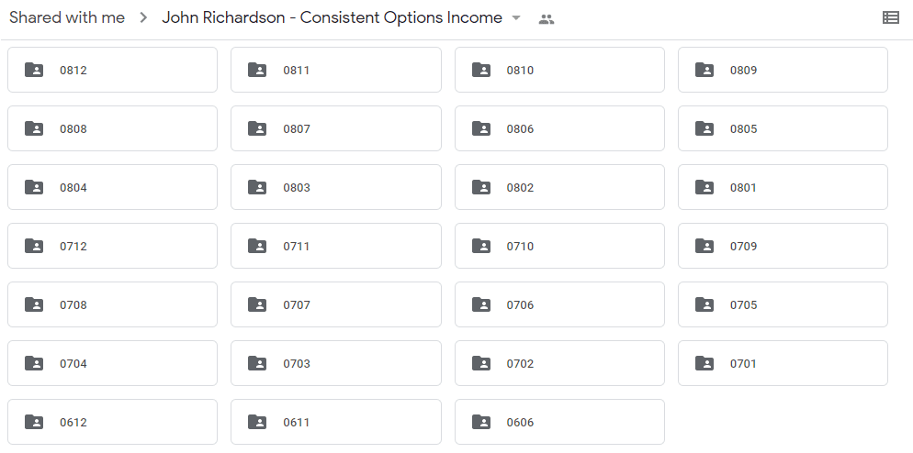This screenshot has height=453, width=913.
Task: Click the shared folder icon of 0809
Action: [704, 70]
